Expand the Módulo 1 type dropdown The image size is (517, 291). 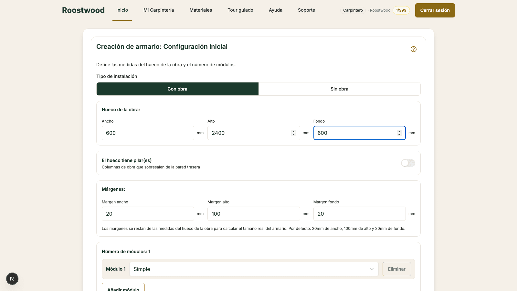(x=254, y=269)
